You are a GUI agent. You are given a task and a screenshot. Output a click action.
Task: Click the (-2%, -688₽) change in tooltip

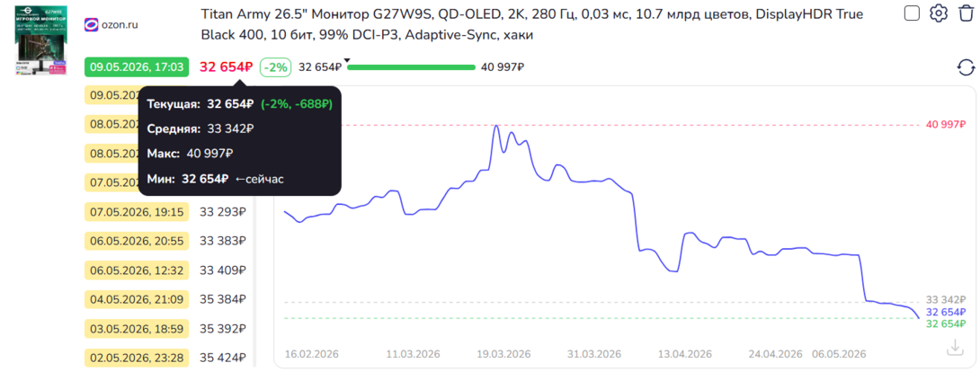tap(297, 104)
